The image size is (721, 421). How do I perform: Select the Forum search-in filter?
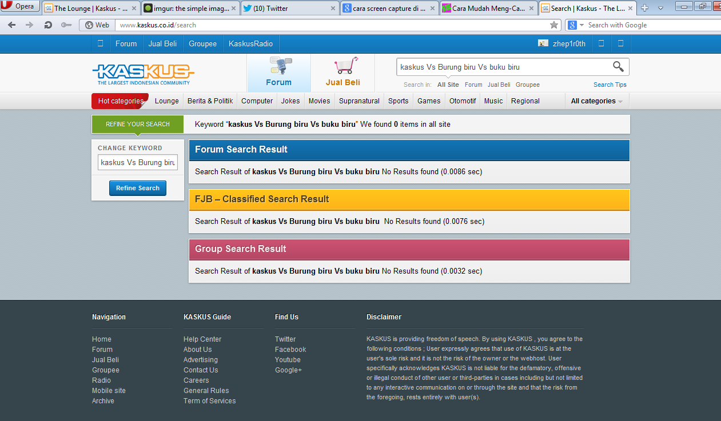pyautogui.click(x=473, y=85)
